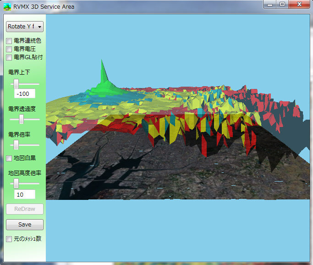Open the Rotate Y dropdown
The width and height of the screenshot is (313, 265).
(x=25, y=27)
